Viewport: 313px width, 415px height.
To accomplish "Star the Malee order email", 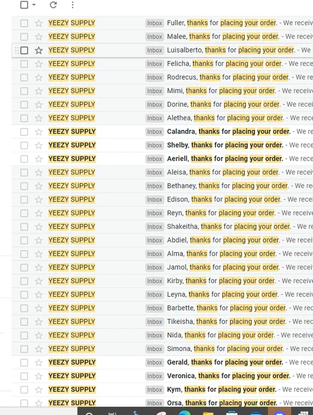I will (38, 37).
